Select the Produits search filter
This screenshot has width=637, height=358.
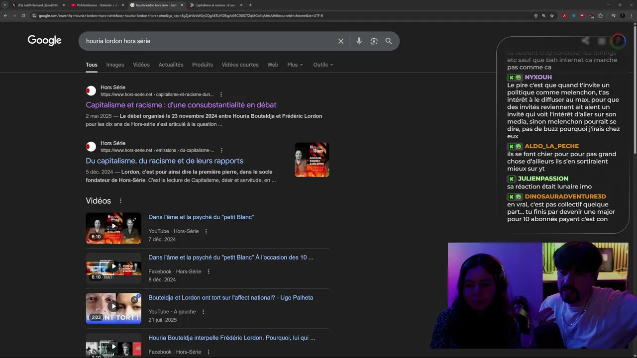click(x=203, y=65)
